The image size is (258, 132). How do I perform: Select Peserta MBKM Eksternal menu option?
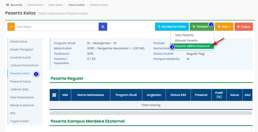click(192, 46)
